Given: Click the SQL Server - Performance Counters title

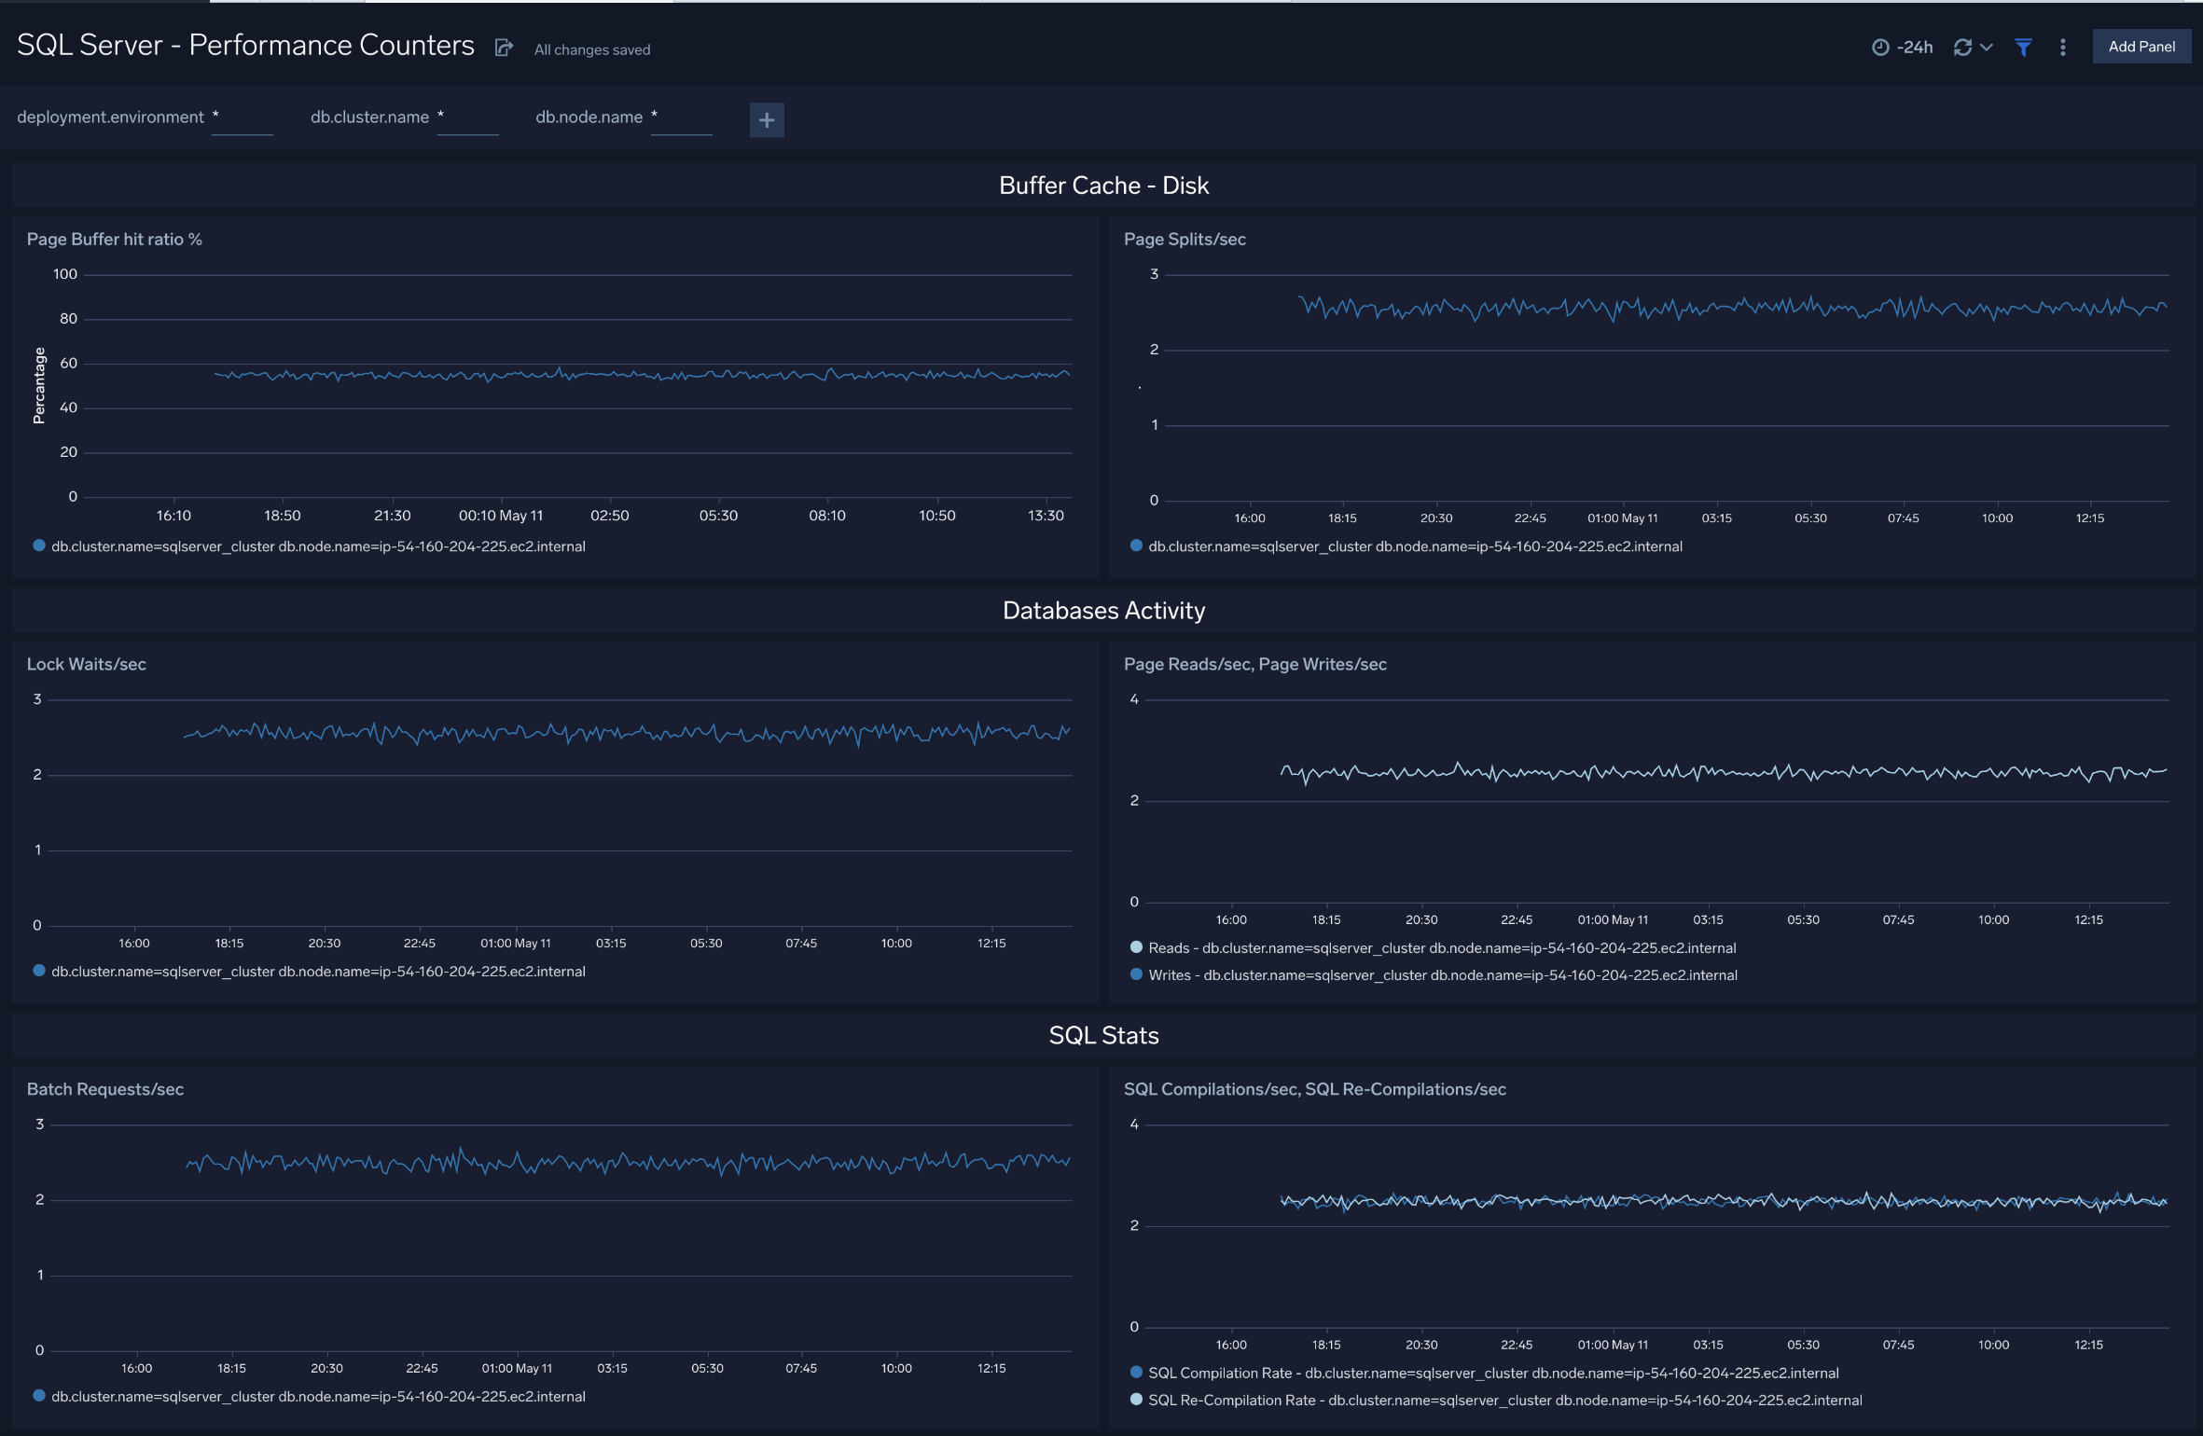Looking at the screenshot, I should click(x=245, y=45).
